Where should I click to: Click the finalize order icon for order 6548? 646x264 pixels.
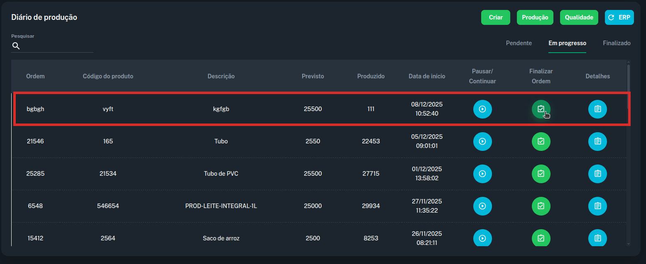541,206
